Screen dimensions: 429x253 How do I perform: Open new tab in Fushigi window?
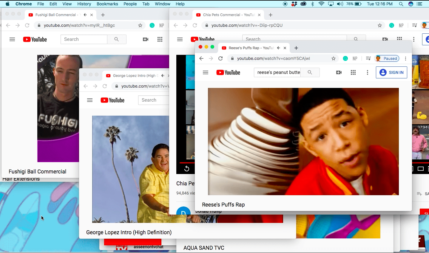coord(103,15)
